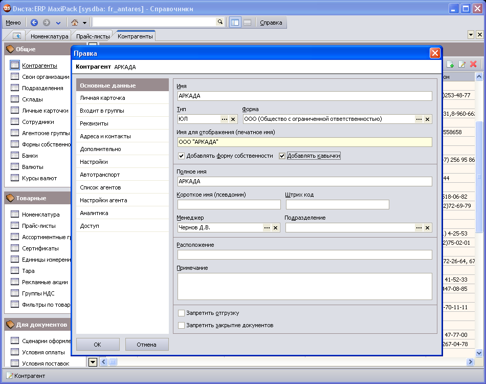Click the add new record icon
486x384 pixels.
451,64
